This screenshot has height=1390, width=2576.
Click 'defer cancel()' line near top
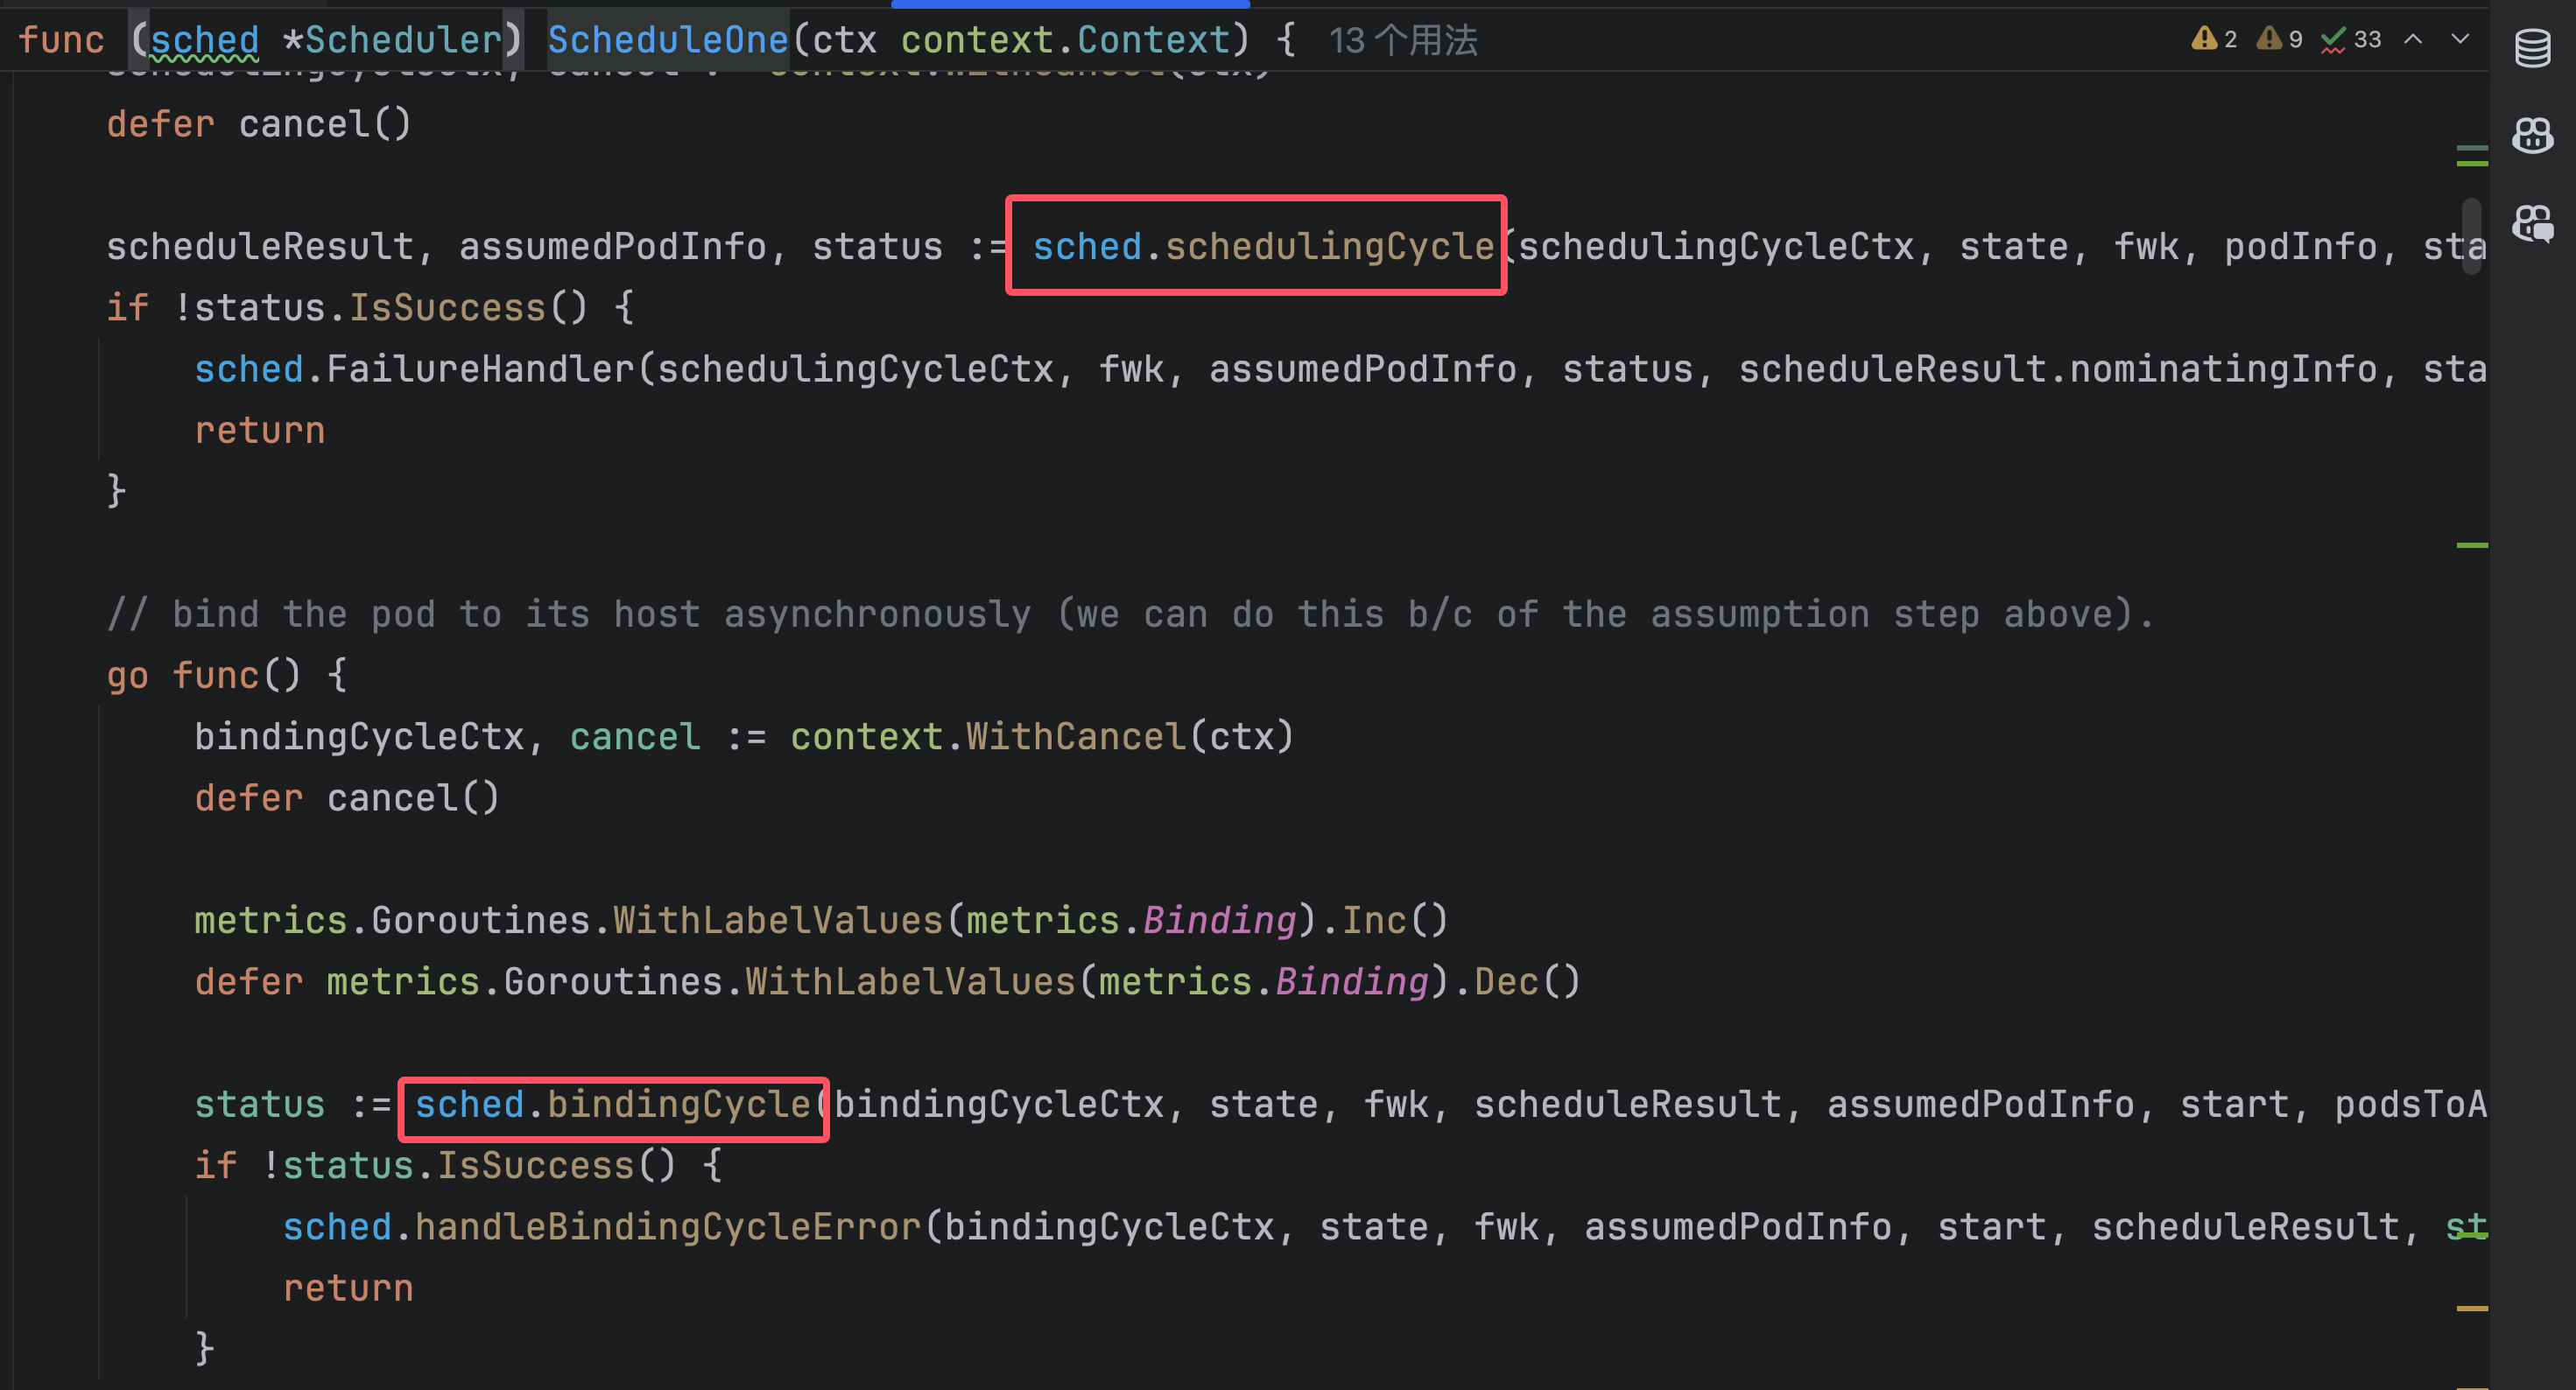[x=259, y=124]
